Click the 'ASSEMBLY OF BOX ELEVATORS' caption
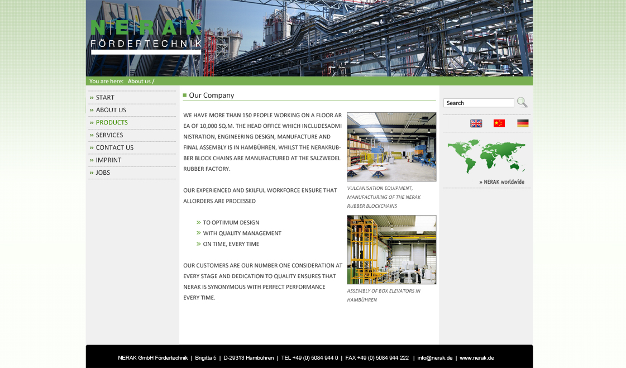 pos(384,295)
